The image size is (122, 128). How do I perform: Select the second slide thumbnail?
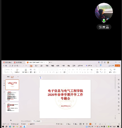(12, 96)
